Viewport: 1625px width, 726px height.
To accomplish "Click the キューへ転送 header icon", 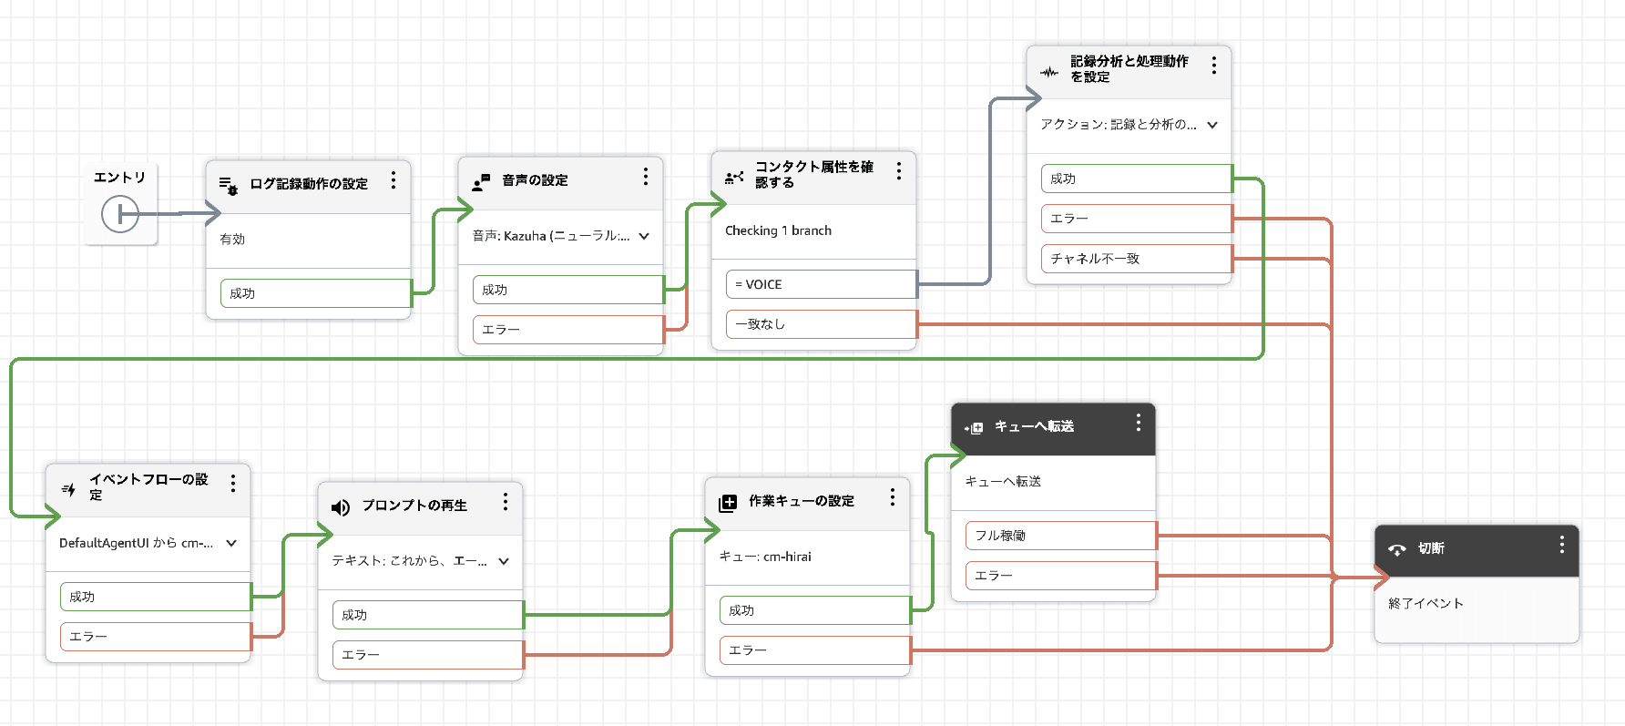I will pyautogui.click(x=974, y=427).
